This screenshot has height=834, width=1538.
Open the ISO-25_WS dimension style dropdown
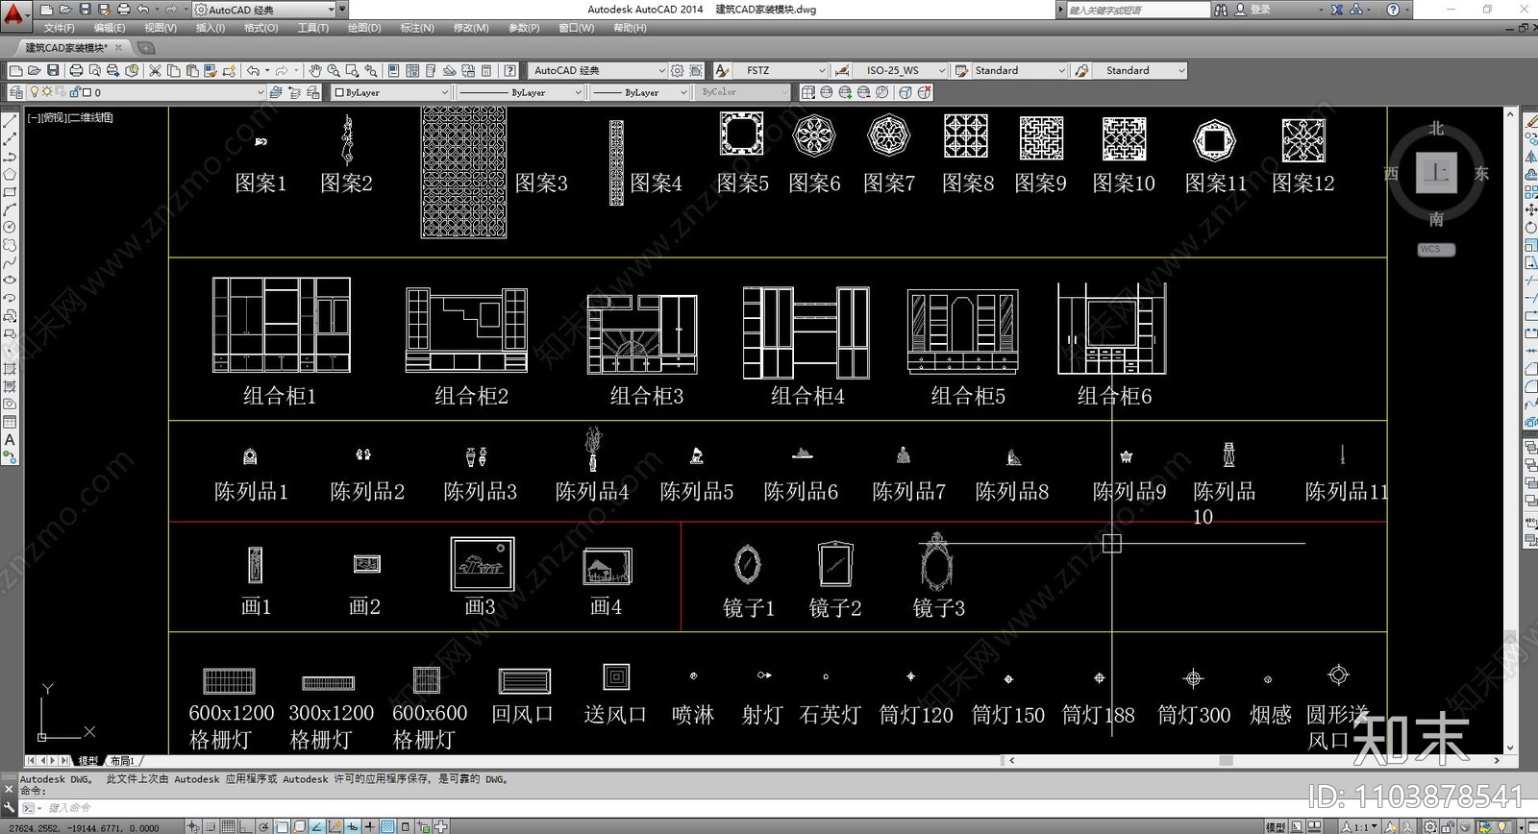941,70
